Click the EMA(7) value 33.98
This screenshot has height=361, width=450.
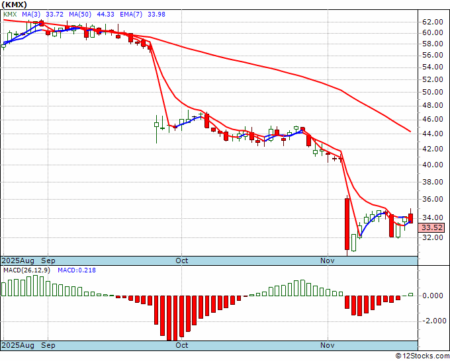pyautogui.click(x=156, y=15)
